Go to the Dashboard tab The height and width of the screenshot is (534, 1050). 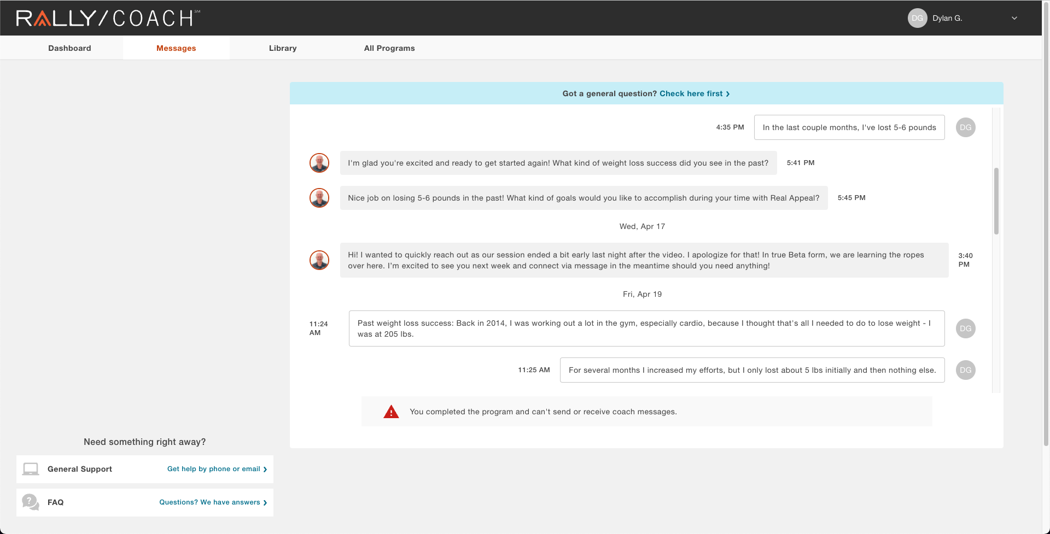click(x=69, y=48)
